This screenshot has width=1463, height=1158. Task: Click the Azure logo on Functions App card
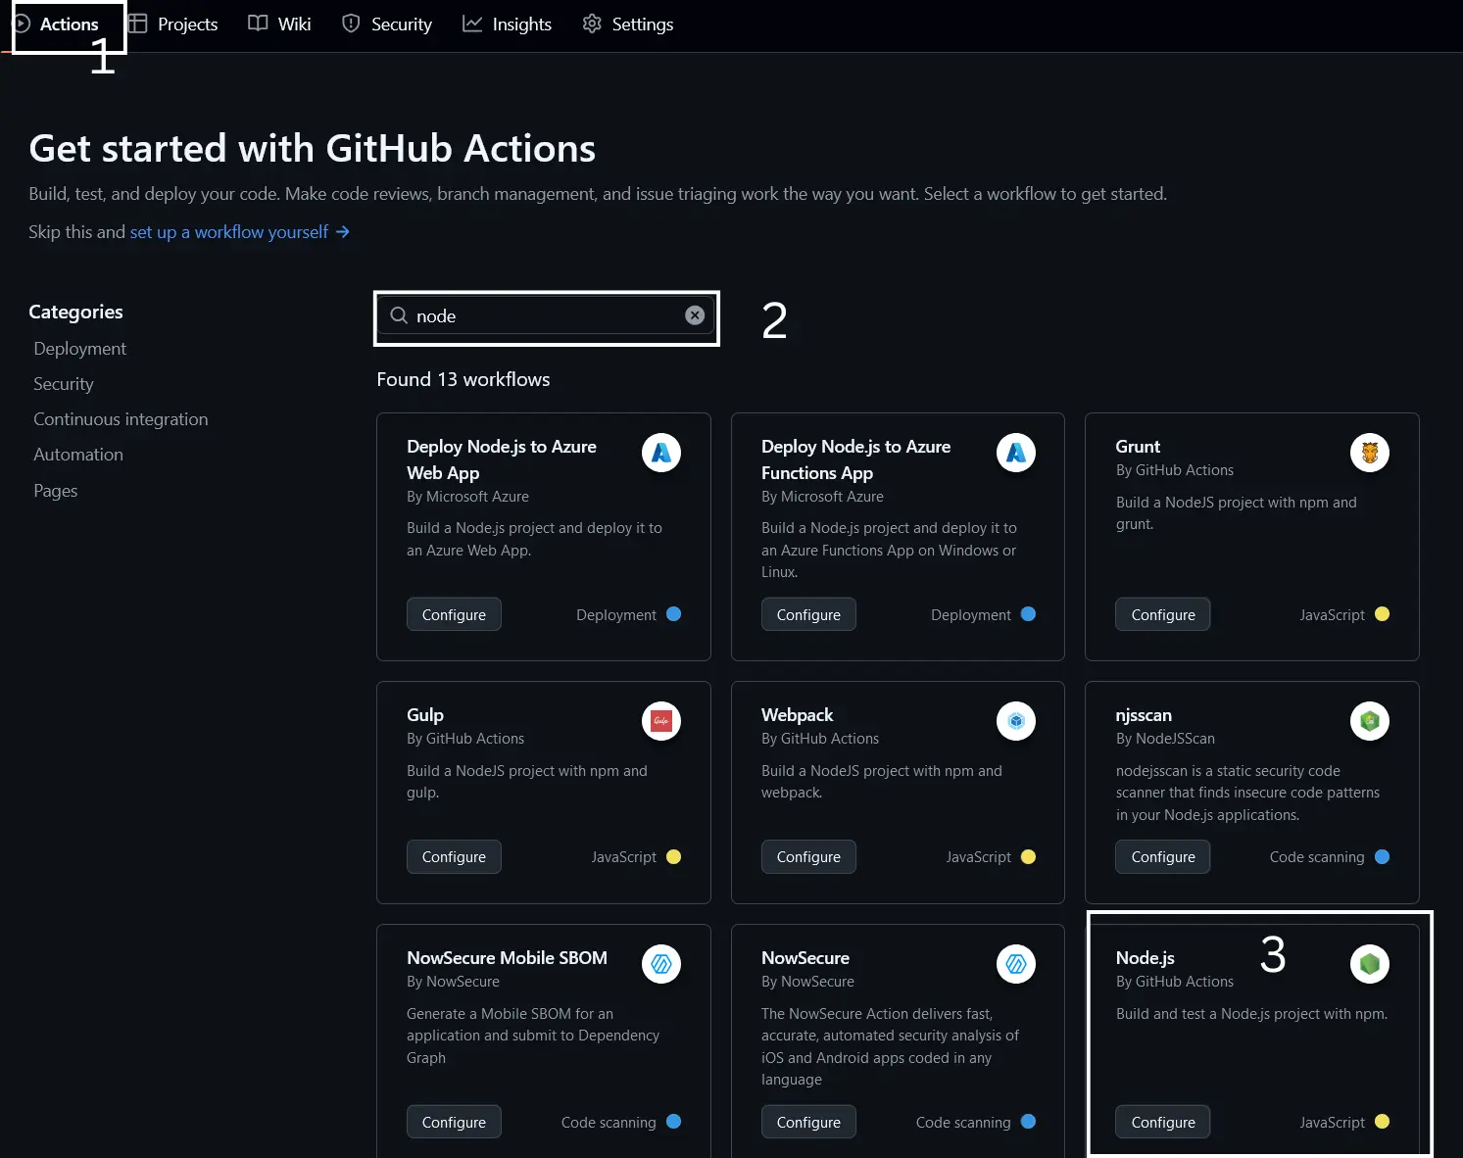pyautogui.click(x=1016, y=453)
